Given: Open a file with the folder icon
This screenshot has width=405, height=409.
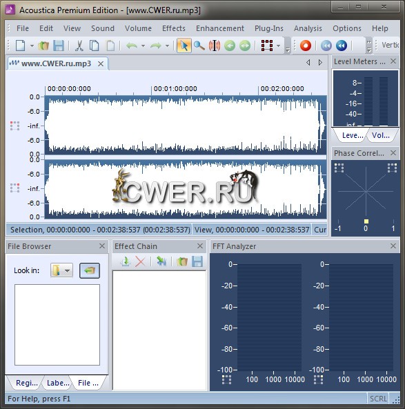Looking at the screenshot, I should tap(43, 46).
